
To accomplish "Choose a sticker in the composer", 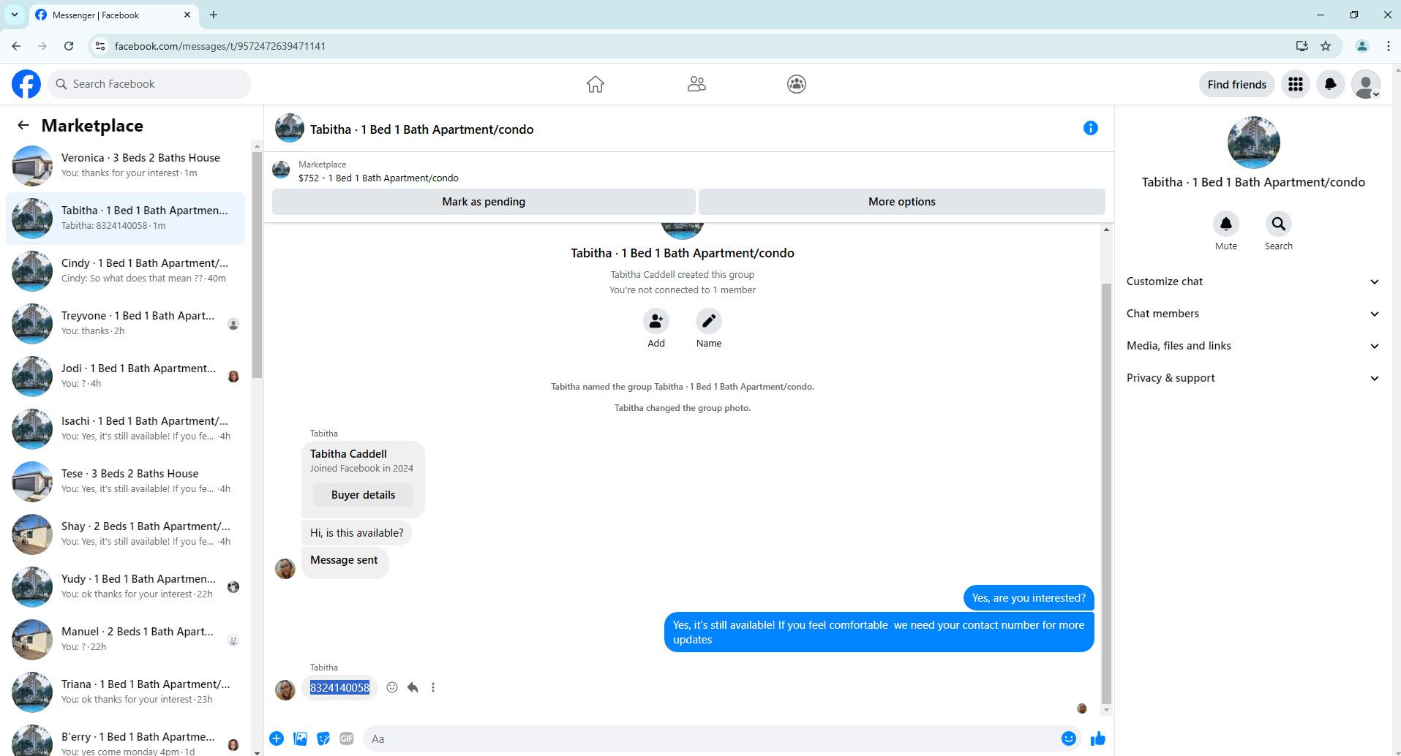I will coord(323,738).
